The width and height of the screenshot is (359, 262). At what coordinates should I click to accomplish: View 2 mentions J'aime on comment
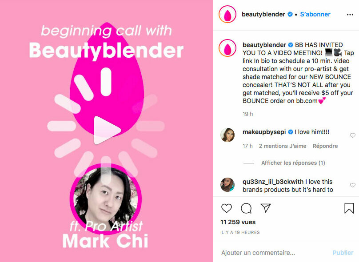(283, 146)
